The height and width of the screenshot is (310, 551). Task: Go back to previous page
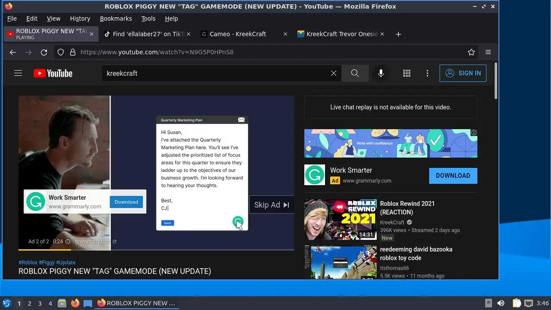point(13,52)
